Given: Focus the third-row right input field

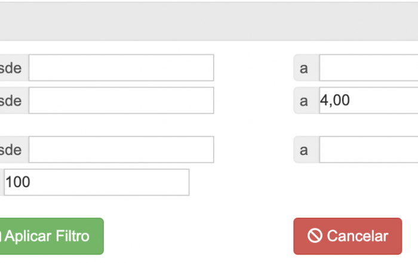Looking at the screenshot, I should tap(368, 150).
